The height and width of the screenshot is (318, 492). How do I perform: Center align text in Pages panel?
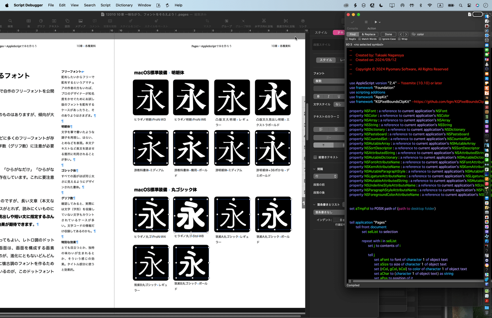click(336, 129)
